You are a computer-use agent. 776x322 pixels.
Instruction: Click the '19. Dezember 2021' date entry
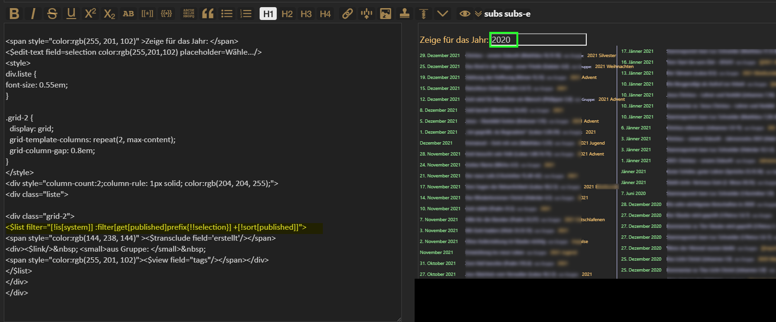click(x=440, y=78)
